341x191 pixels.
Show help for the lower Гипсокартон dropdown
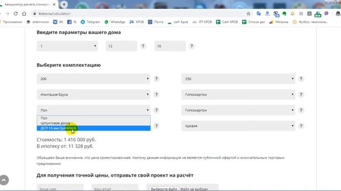click(301, 110)
